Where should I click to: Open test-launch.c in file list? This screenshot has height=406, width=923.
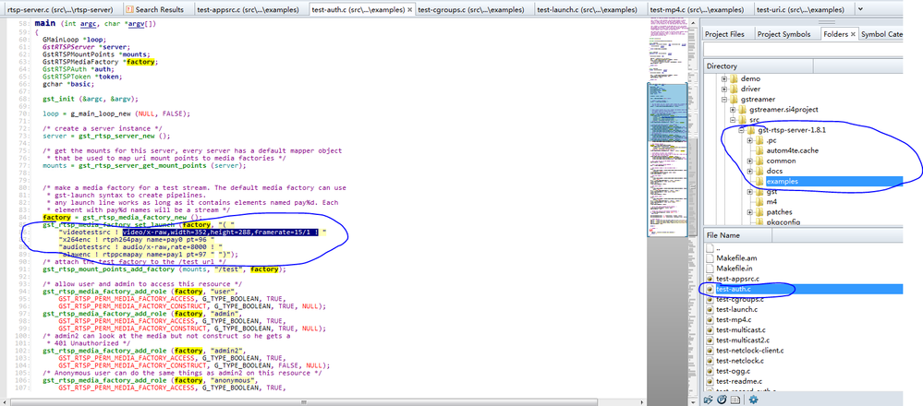coord(736,310)
